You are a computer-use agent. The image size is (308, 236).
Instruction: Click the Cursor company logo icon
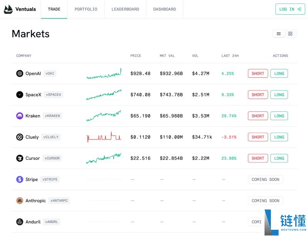[20, 158]
